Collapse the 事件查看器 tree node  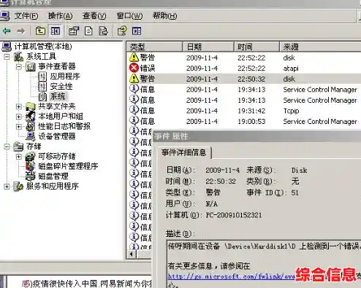click(x=19, y=66)
